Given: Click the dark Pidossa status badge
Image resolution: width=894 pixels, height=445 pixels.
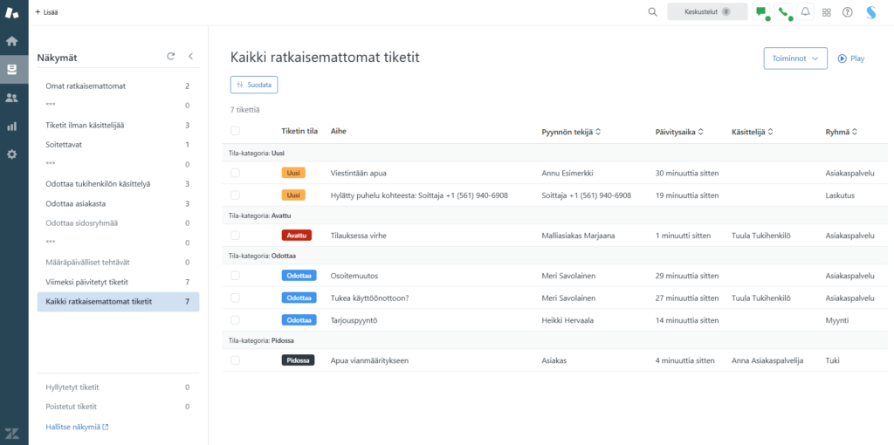Looking at the screenshot, I should click(x=298, y=360).
